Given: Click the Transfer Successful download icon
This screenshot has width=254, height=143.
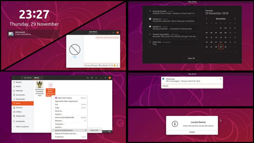Looking at the screenshot, I should click(150, 34).
